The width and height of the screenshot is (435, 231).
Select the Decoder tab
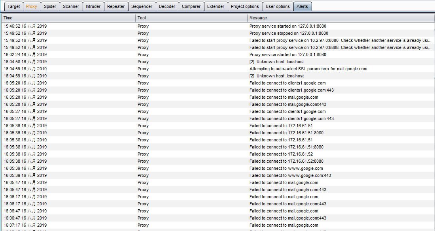tap(167, 6)
